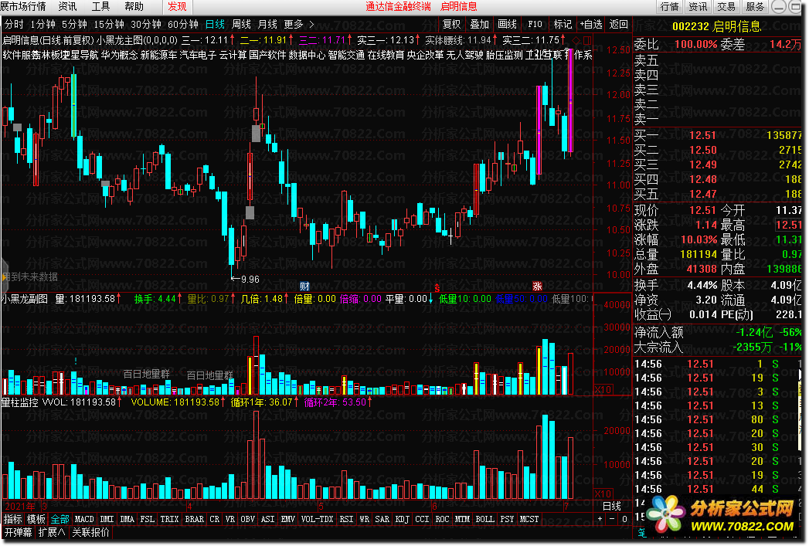809x546 pixels.
Task: Select the 模板 tab at the bottom
Action: tap(36, 519)
